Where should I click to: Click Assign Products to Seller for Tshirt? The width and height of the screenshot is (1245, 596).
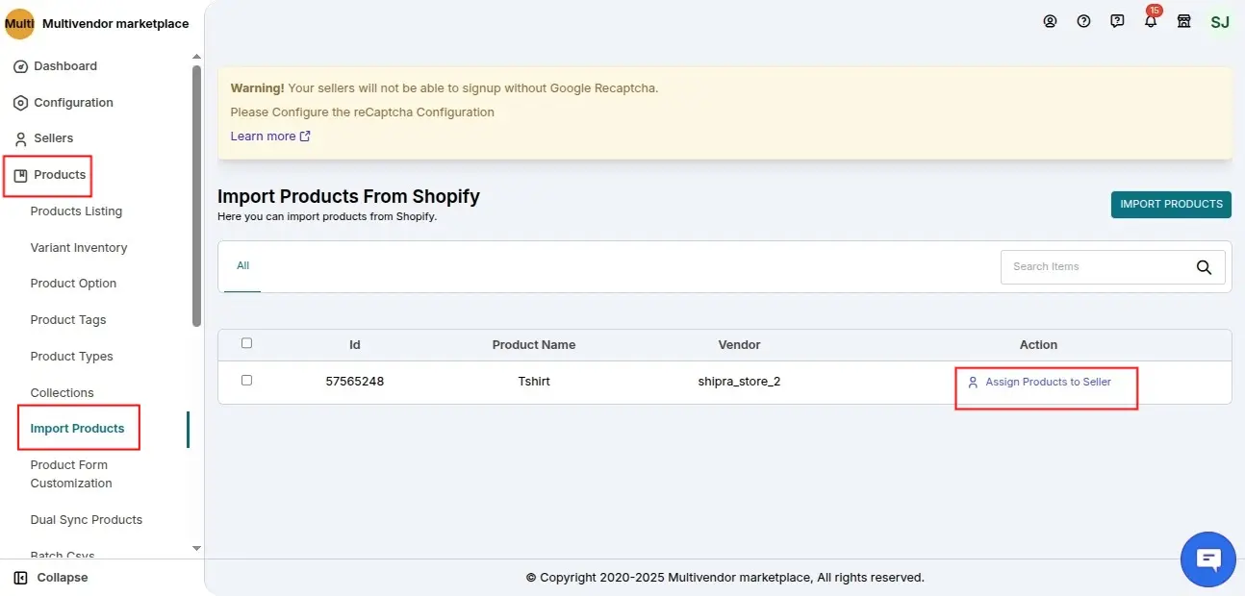[x=1046, y=383]
